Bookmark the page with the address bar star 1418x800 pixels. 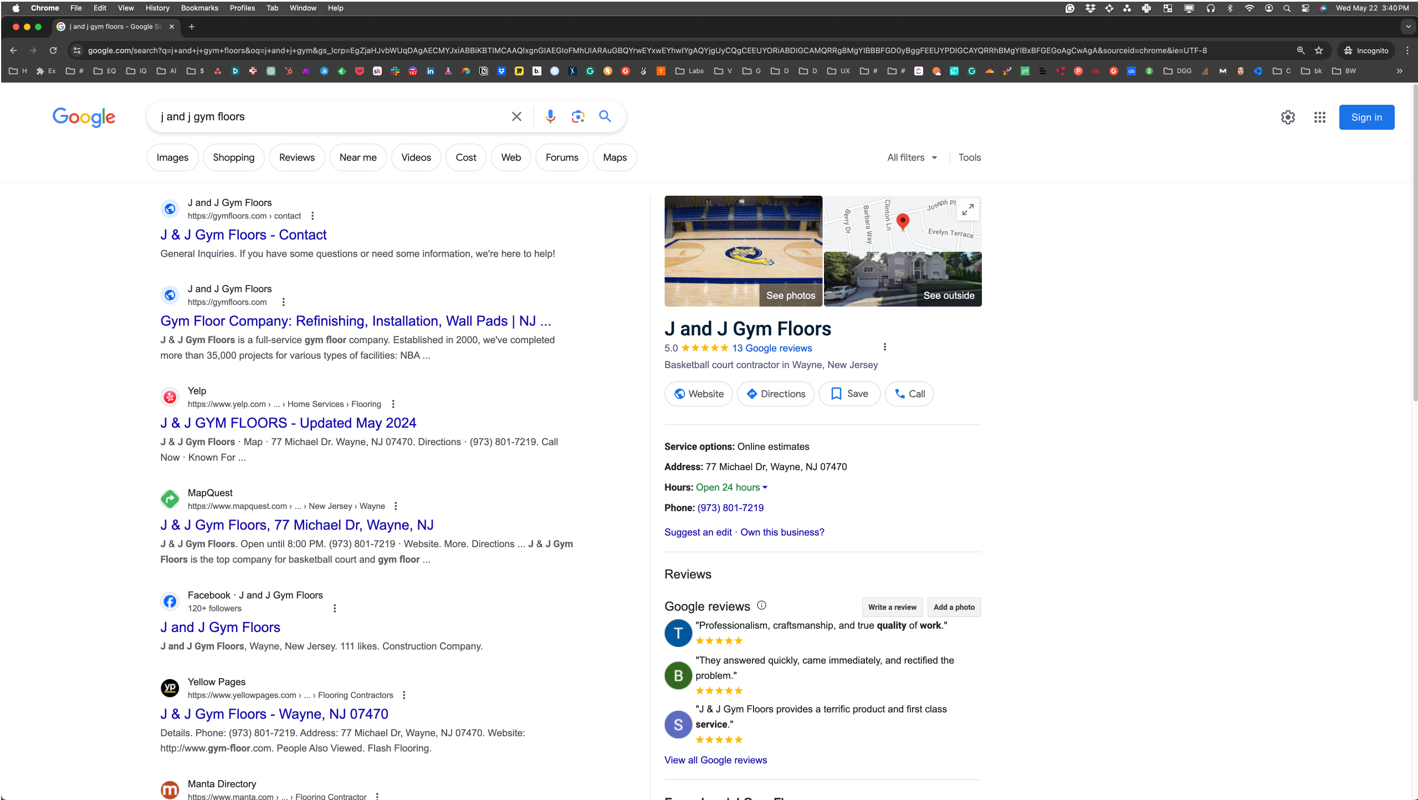1318,50
